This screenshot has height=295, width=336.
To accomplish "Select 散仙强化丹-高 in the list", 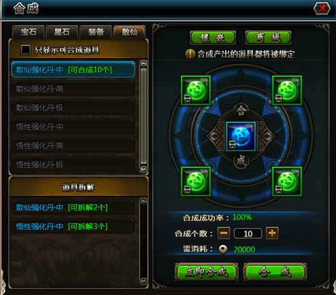I will 73,89.
